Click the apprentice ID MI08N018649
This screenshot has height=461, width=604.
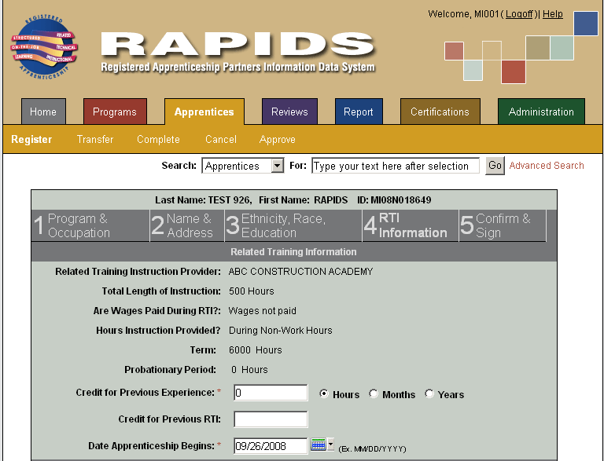point(400,200)
